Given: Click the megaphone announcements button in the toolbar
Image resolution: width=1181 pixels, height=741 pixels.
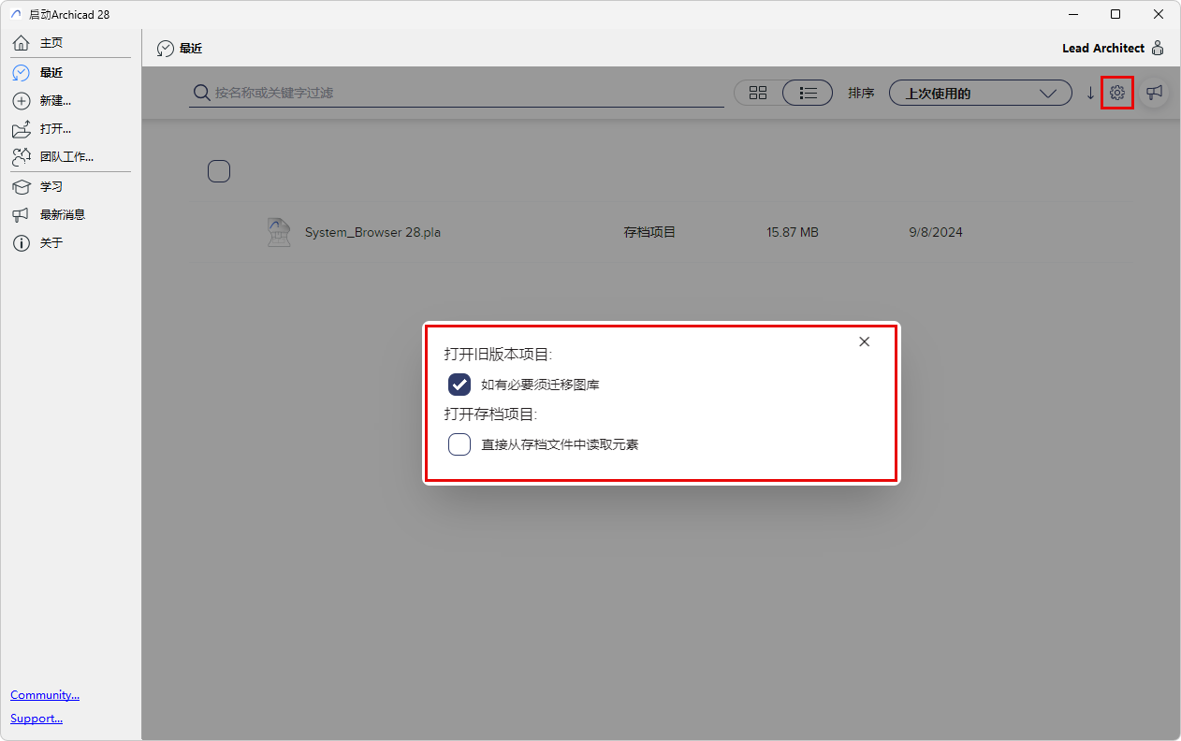Looking at the screenshot, I should coord(1155,93).
